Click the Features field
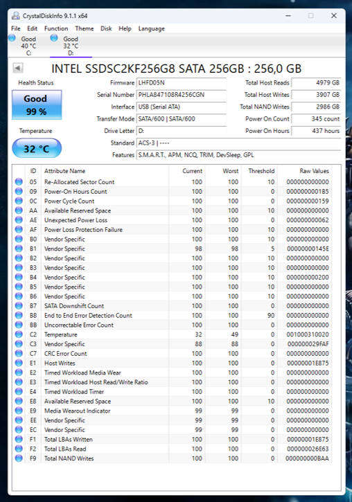The width and height of the screenshot is (352, 502). point(238,155)
